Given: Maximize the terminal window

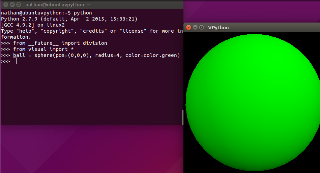Looking at the screenshot, I should click(x=19, y=5).
